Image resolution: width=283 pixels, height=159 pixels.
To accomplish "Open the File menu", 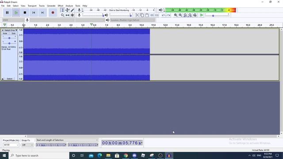I will (3, 6).
